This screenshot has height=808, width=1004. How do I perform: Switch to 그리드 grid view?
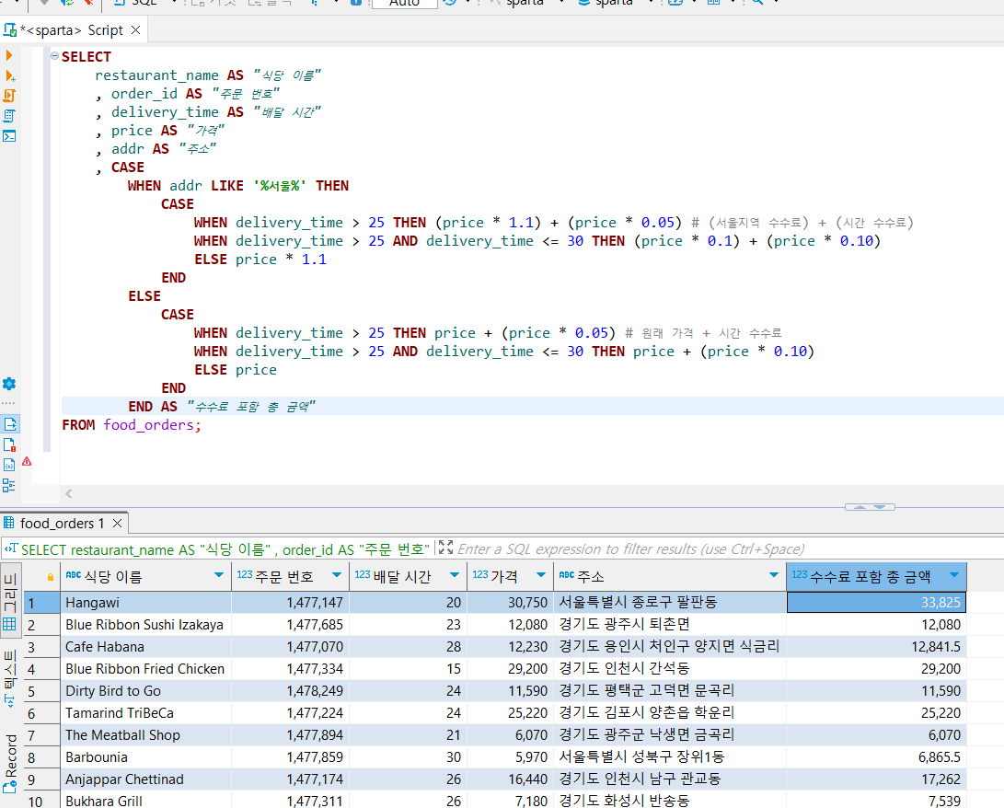tap(10, 601)
